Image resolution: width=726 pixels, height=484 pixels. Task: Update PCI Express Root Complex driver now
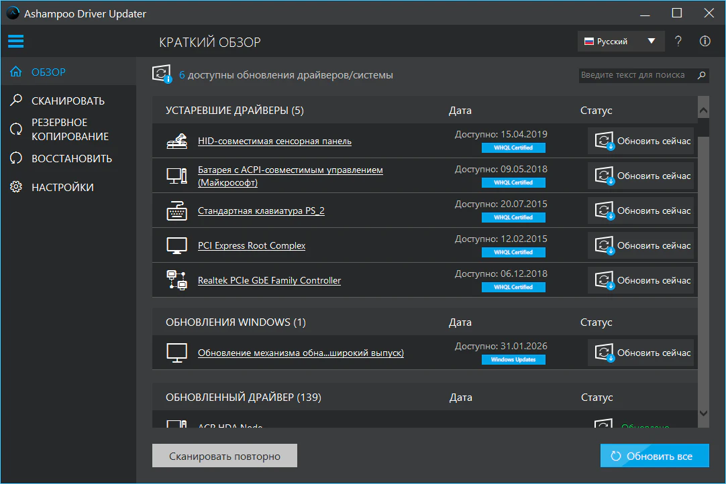tap(641, 246)
